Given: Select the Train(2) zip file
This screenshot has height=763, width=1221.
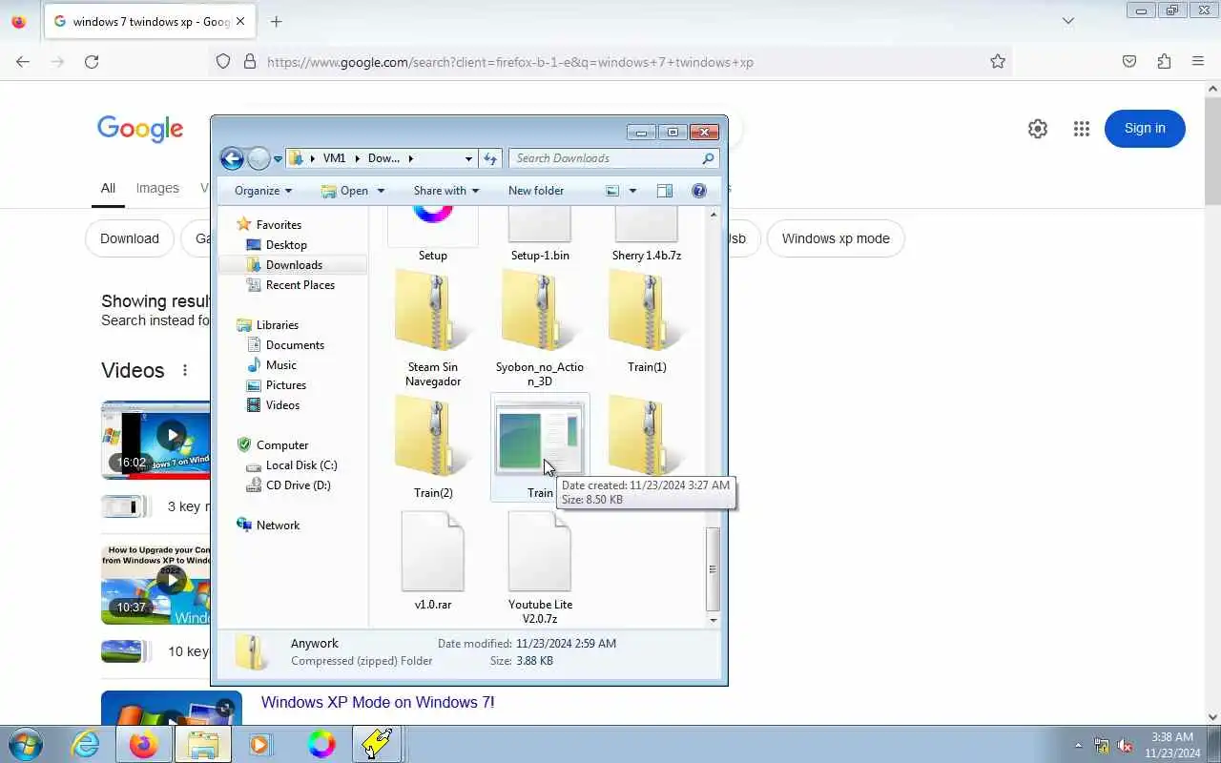Looking at the screenshot, I should (433, 448).
